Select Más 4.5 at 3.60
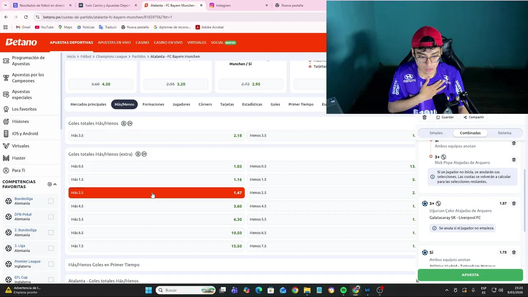 point(156,206)
